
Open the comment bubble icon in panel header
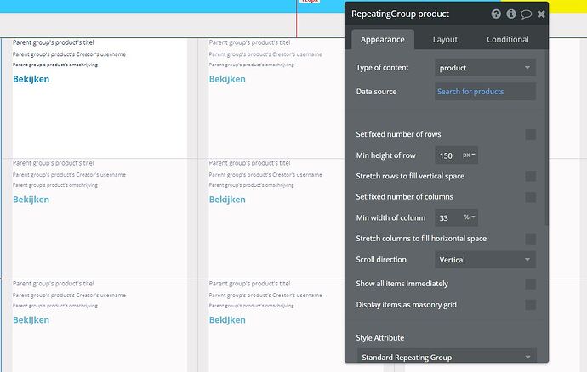[x=526, y=14]
